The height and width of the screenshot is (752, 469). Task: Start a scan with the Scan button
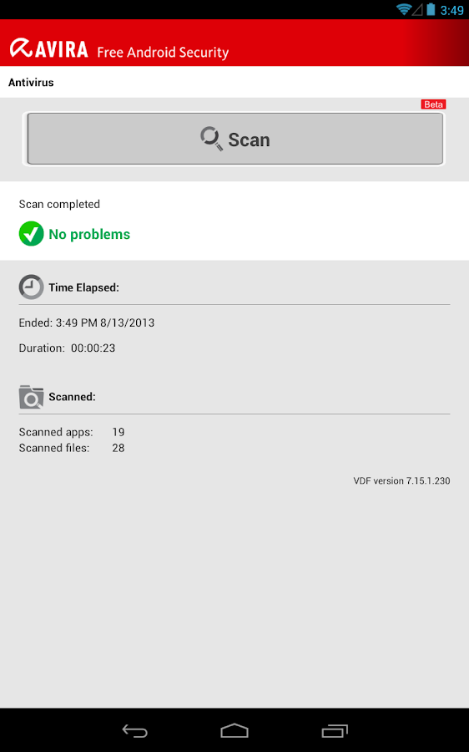click(x=234, y=139)
